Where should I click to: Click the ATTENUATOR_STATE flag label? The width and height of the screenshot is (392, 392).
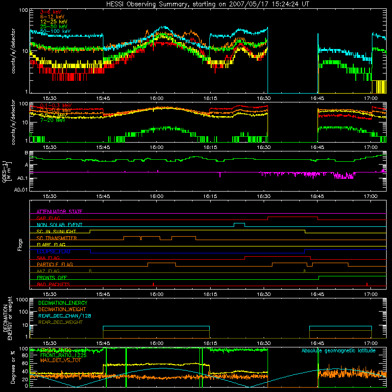point(59,212)
